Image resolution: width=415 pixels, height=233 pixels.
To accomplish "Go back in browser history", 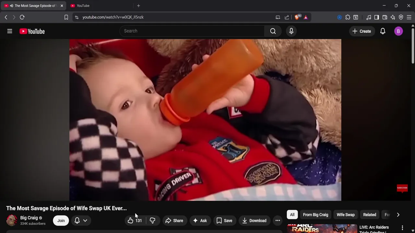I will (6, 17).
